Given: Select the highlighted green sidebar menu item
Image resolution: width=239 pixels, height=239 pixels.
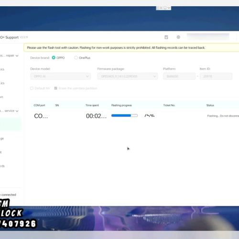Looking at the screenshot, I should pyautogui.click(x=11, y=124).
